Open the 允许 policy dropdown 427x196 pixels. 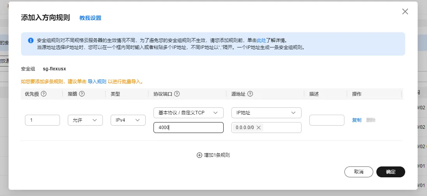click(x=85, y=120)
